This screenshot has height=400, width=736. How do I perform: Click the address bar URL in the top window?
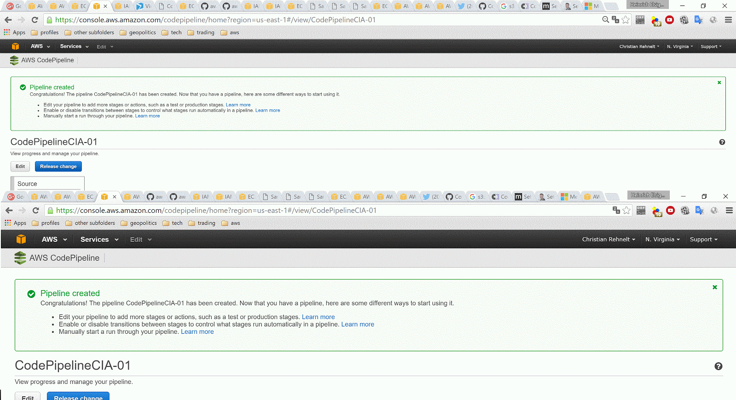pos(215,20)
